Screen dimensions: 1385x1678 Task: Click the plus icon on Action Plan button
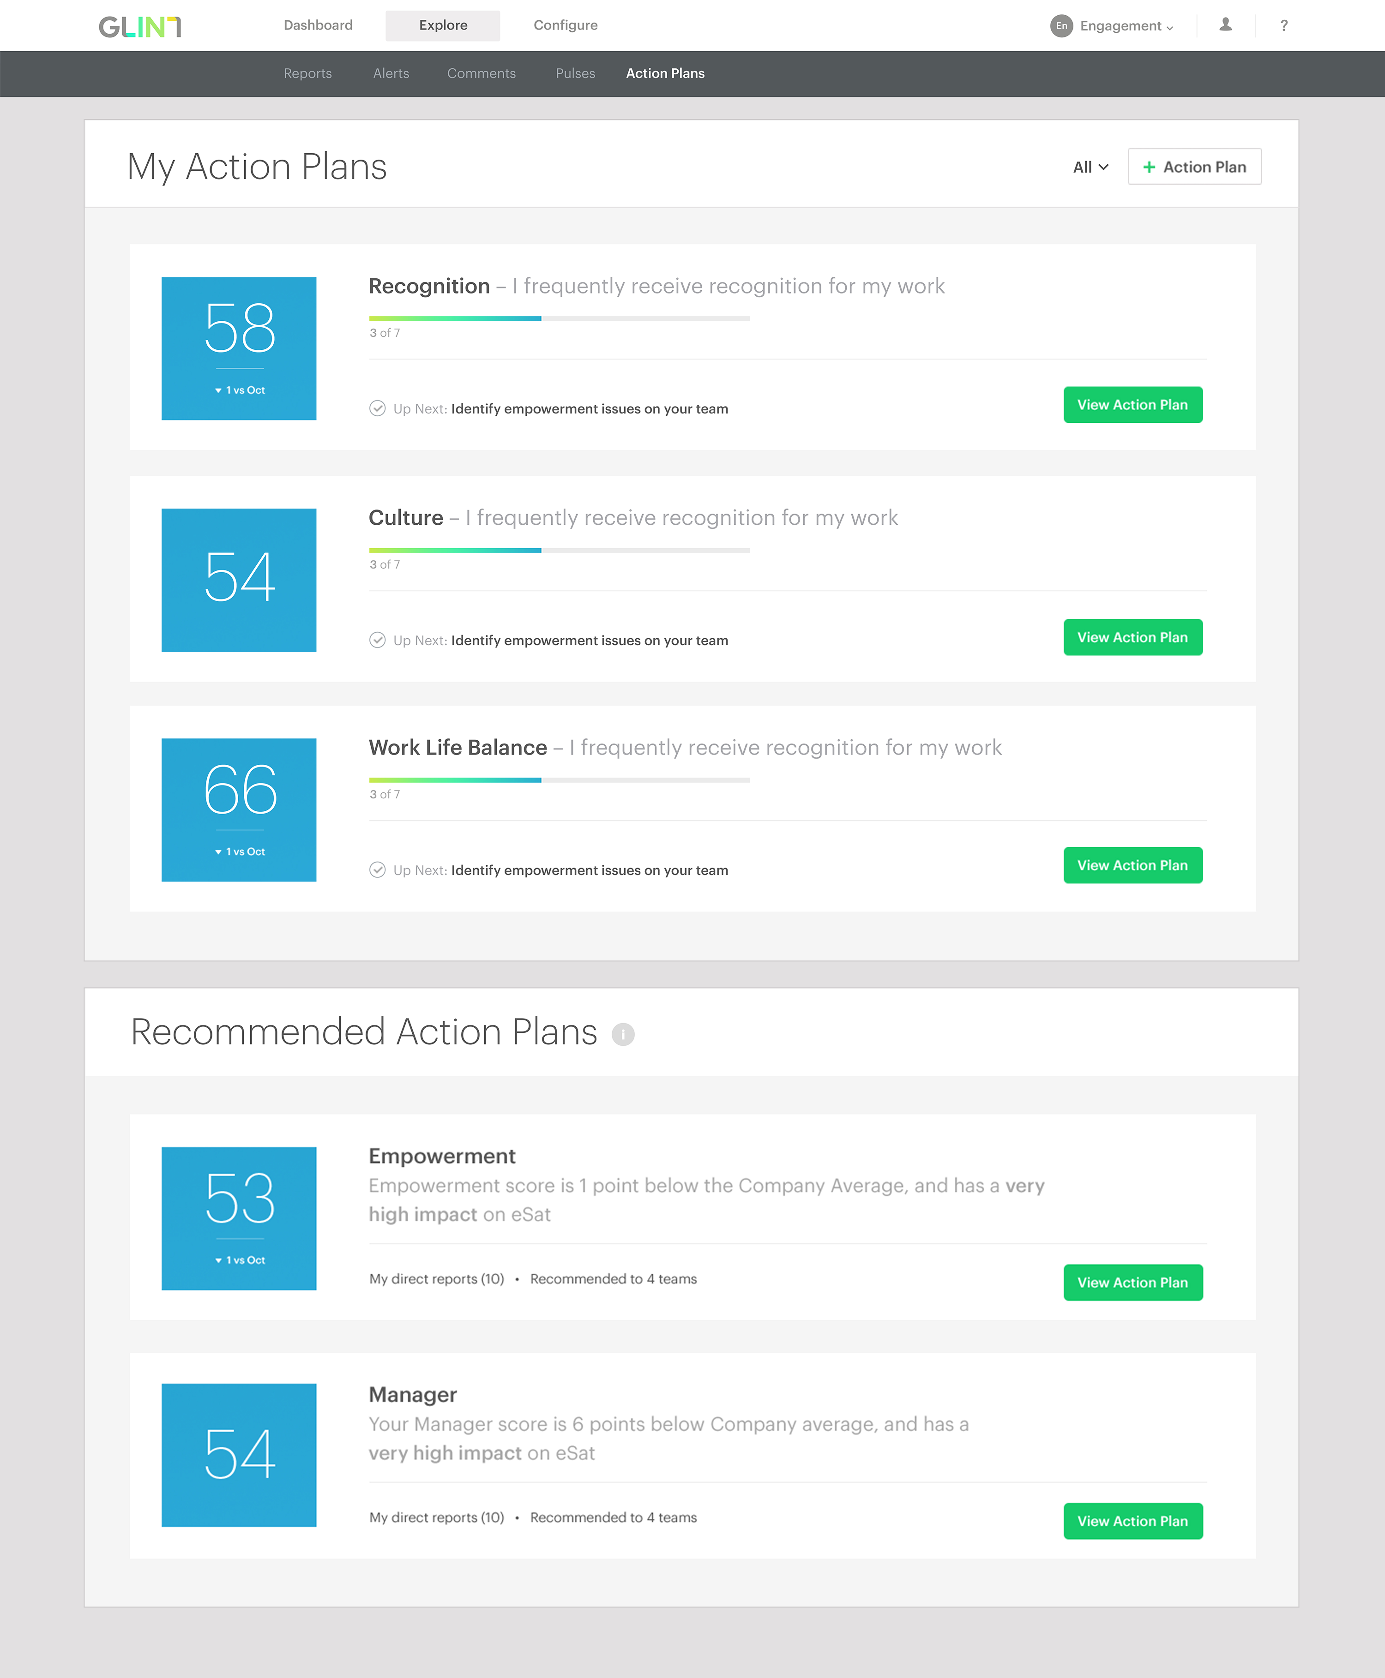pyautogui.click(x=1149, y=168)
